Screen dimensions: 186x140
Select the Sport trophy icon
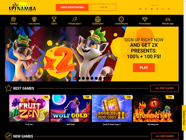point(54,19)
